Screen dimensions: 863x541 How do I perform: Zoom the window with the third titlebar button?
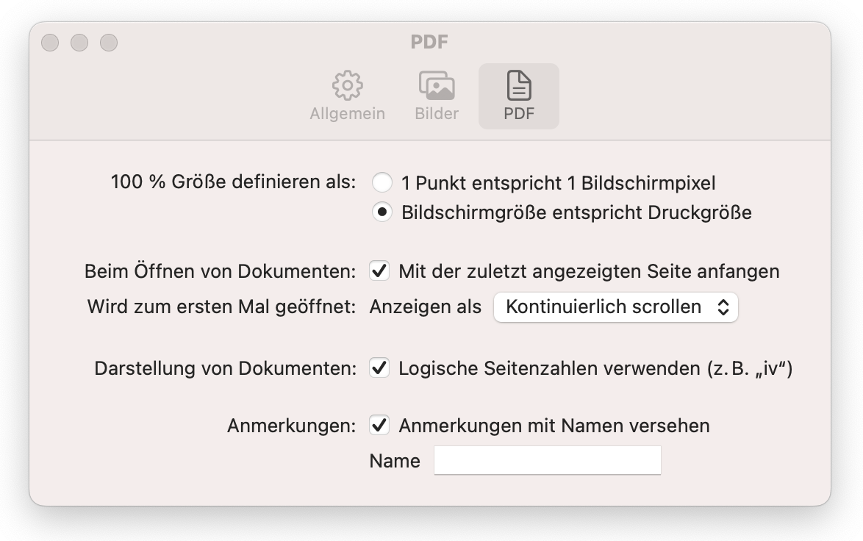pyautogui.click(x=109, y=43)
